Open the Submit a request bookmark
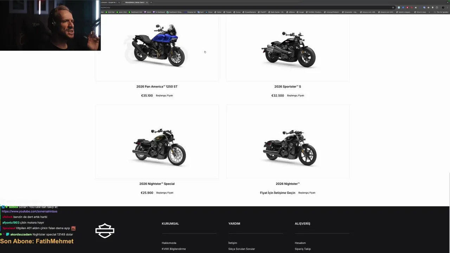The height and width of the screenshot is (253, 450). pyautogui.click(x=404, y=12)
